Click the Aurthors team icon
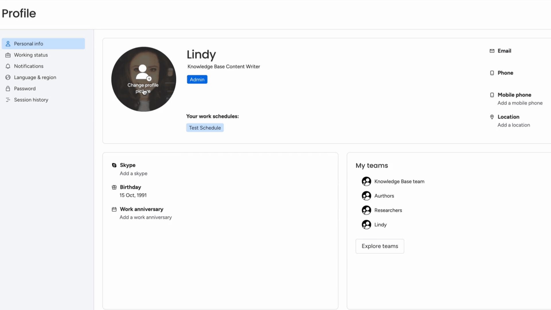Viewport: 551px width, 310px height. tap(366, 196)
